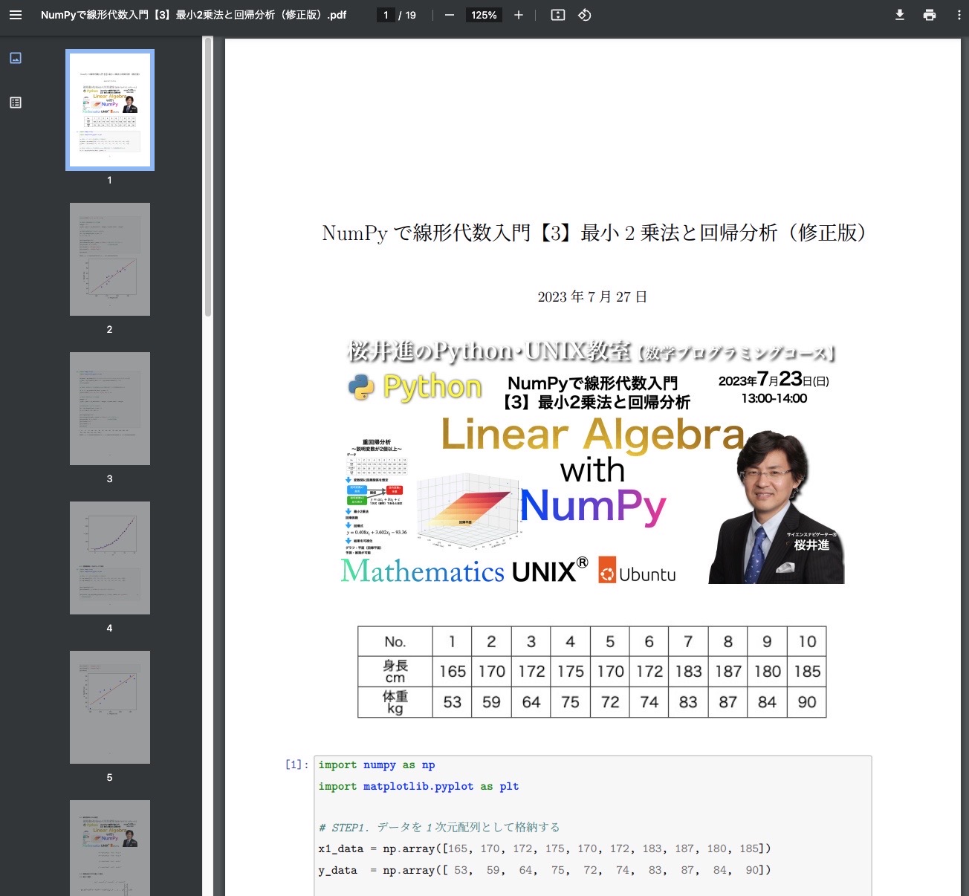This screenshot has width=969, height=896.
Task: Open the page 6 thumbnail
Action: tap(110, 848)
